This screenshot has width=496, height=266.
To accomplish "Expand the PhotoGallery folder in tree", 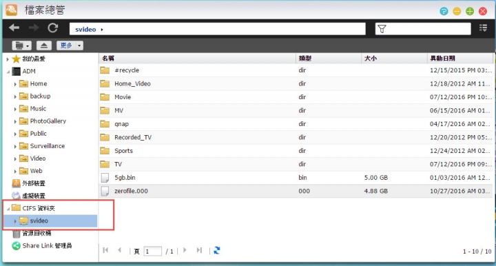I will pyautogui.click(x=15, y=121).
